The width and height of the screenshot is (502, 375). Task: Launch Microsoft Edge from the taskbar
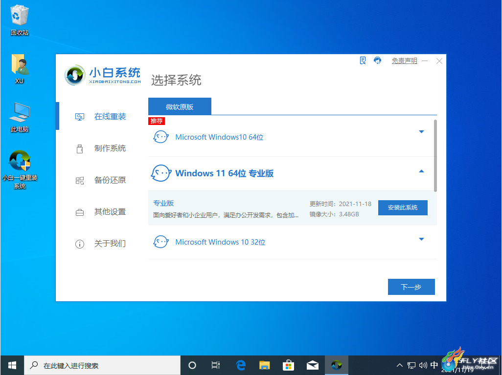(x=240, y=365)
